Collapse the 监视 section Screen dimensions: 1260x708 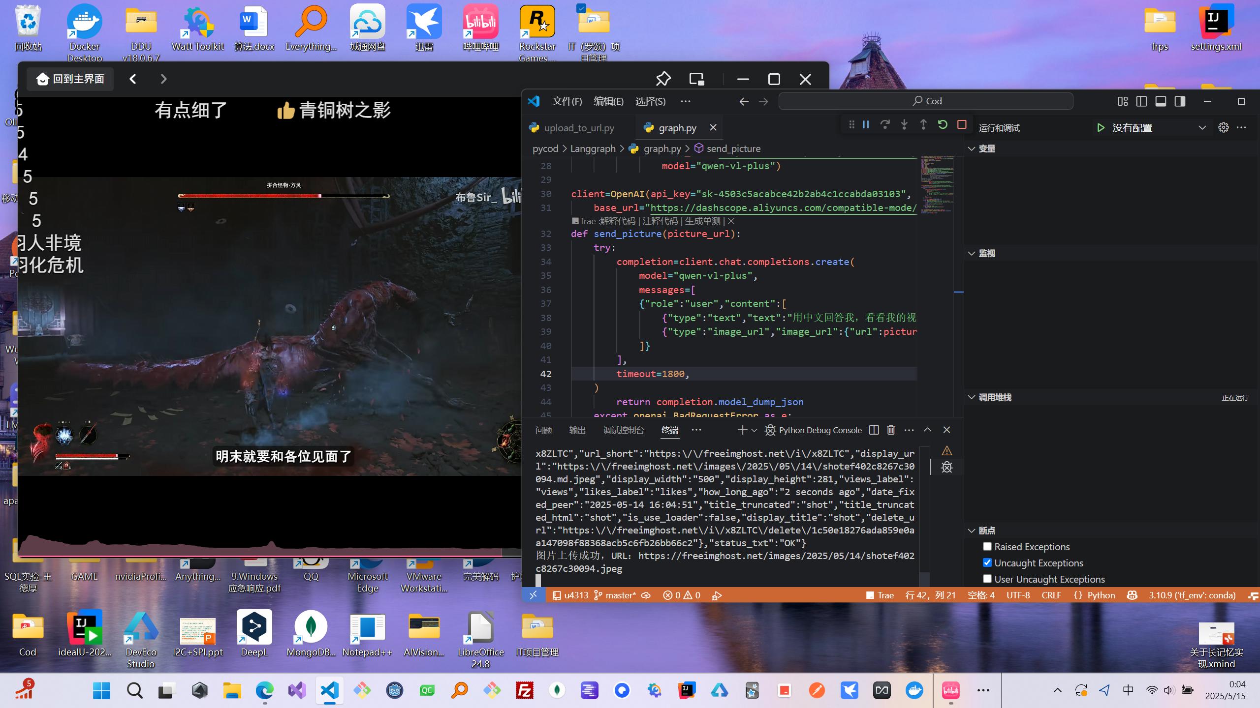(x=972, y=254)
